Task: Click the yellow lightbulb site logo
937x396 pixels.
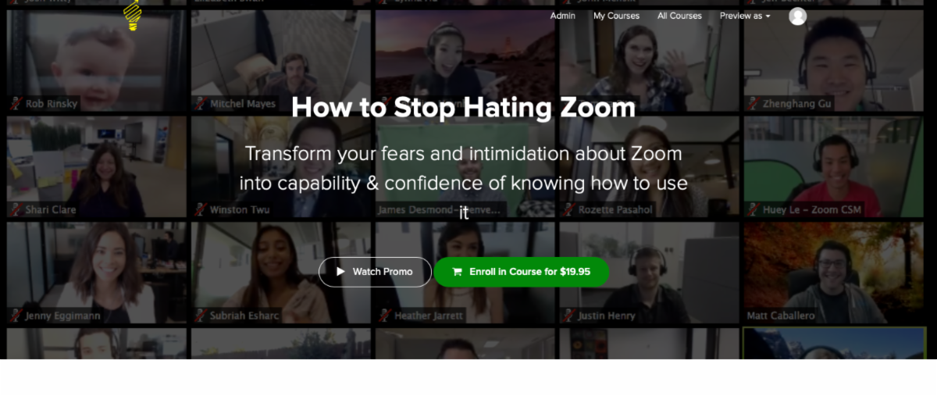Action: (x=134, y=15)
